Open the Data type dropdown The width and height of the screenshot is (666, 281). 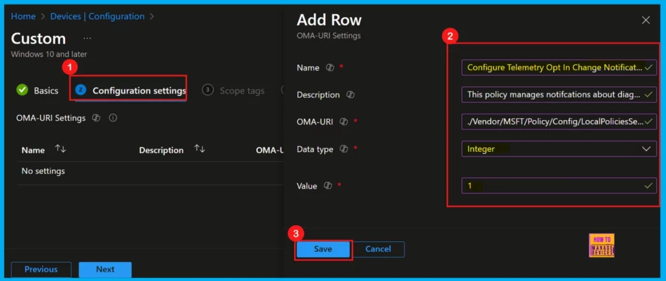[559, 149]
